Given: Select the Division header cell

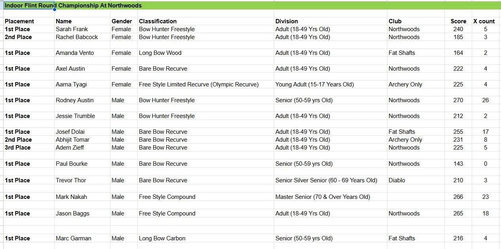Looking at the screenshot, I should click(330, 21).
